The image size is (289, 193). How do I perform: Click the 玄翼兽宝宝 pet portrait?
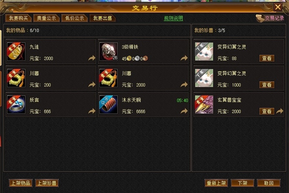(x=204, y=105)
